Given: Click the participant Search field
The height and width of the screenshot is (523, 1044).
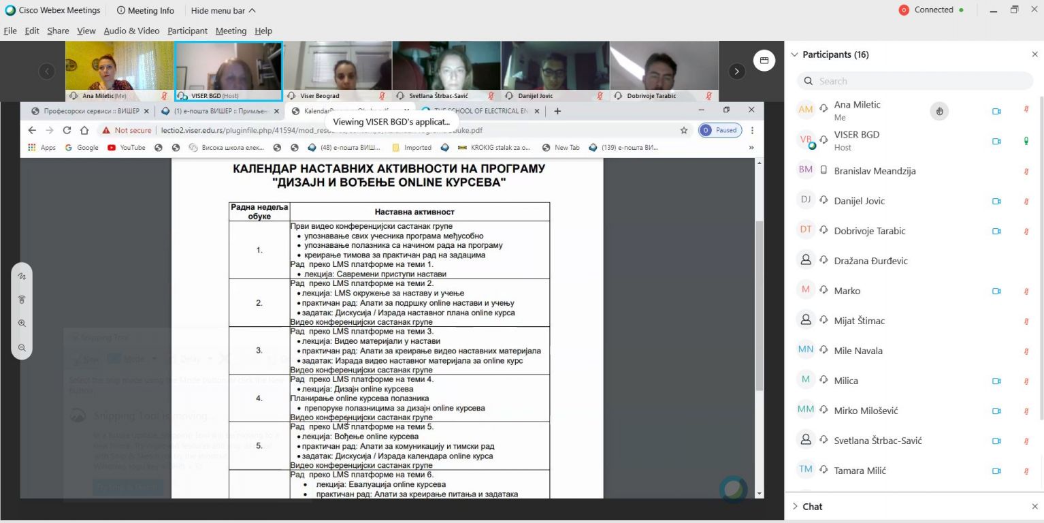Looking at the screenshot, I should click(915, 81).
